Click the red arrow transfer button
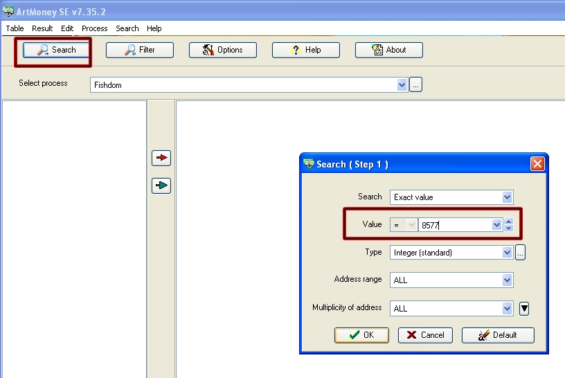The image size is (565, 378). pos(161,158)
